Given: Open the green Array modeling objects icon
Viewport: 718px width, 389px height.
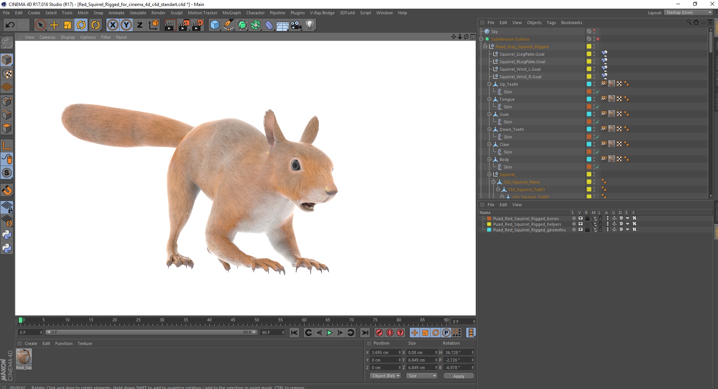Looking at the screenshot, I should pyautogui.click(x=256, y=25).
